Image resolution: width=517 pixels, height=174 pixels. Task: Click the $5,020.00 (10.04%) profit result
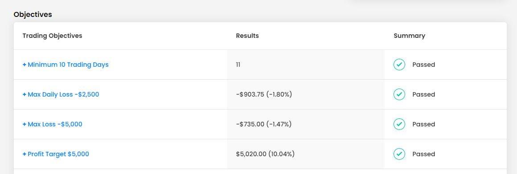pos(265,154)
